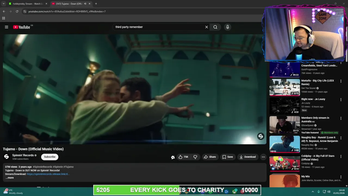This screenshot has height=196, width=348.
Task: Share the Tujamo video
Action: pos(210,157)
